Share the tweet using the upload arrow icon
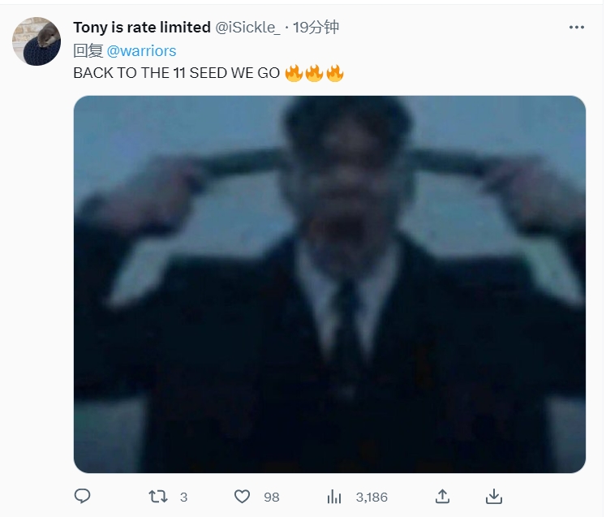 tap(442, 497)
